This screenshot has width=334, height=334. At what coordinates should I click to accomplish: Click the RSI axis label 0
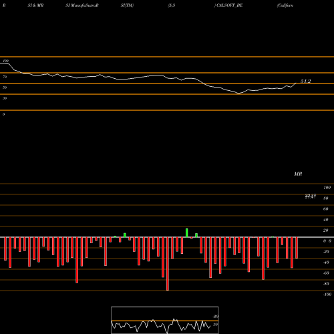coord(3,114)
